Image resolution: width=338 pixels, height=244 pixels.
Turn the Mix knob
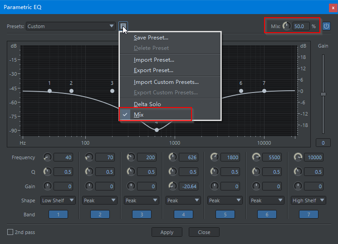click(286, 26)
